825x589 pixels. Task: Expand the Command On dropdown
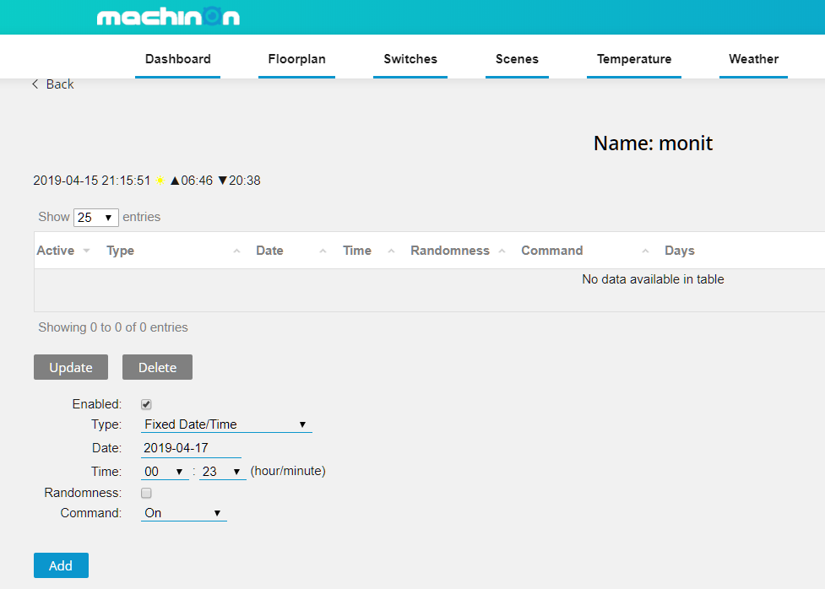183,513
